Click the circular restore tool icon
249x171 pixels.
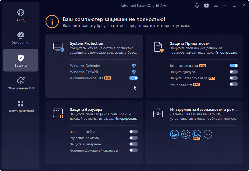pyautogui.click(x=186, y=134)
